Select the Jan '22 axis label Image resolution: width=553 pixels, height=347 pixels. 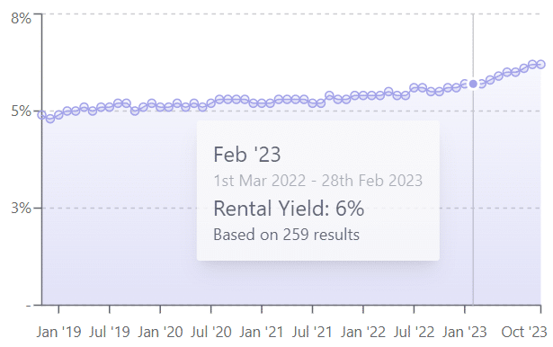click(363, 332)
